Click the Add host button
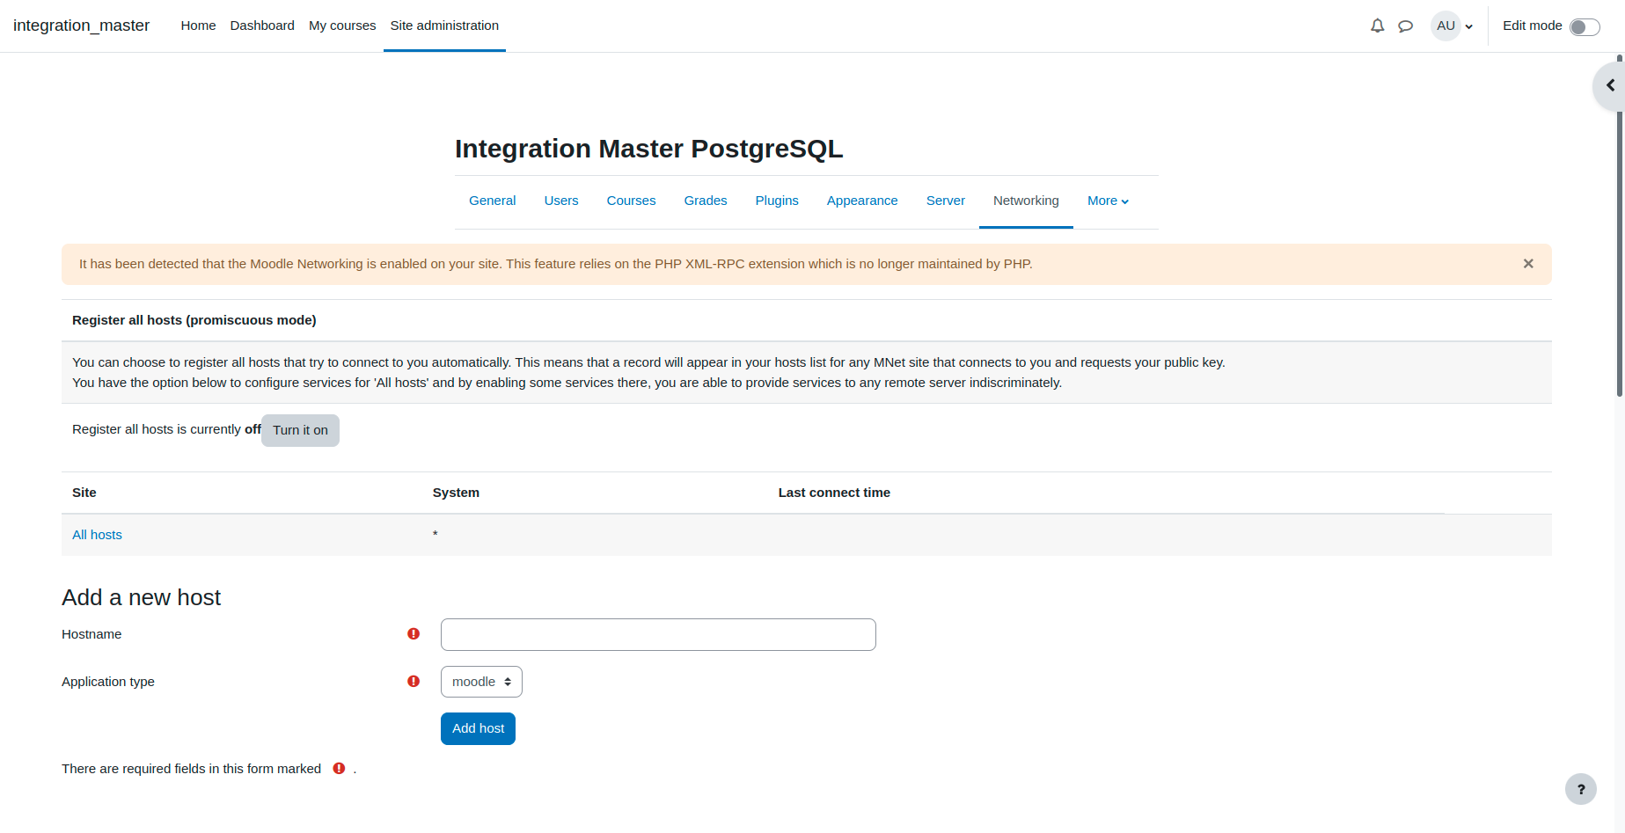 [x=478, y=728]
